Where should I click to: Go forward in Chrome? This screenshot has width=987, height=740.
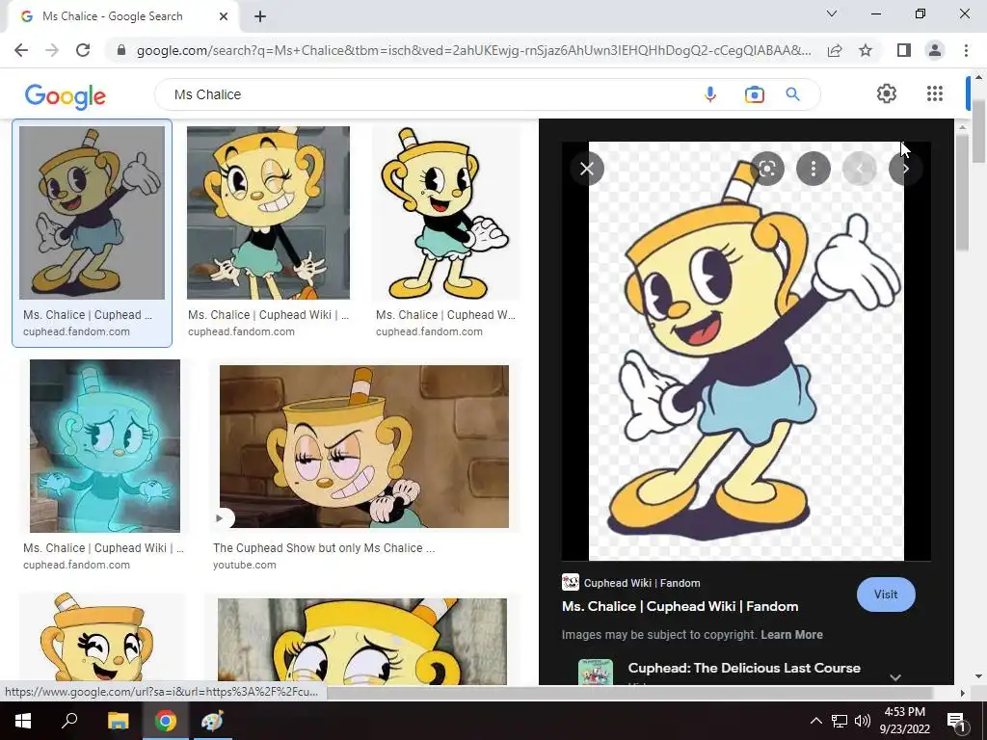click(52, 50)
